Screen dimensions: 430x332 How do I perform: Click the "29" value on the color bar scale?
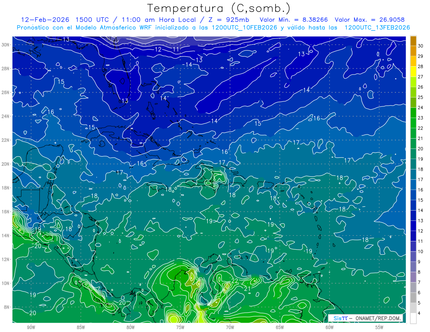(420, 56)
